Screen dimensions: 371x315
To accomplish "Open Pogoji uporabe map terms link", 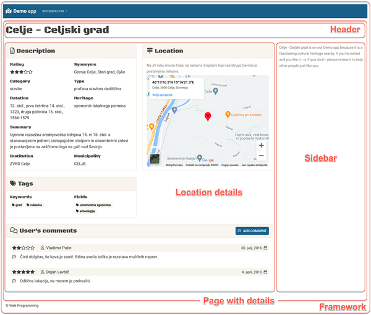I will 230,165.
